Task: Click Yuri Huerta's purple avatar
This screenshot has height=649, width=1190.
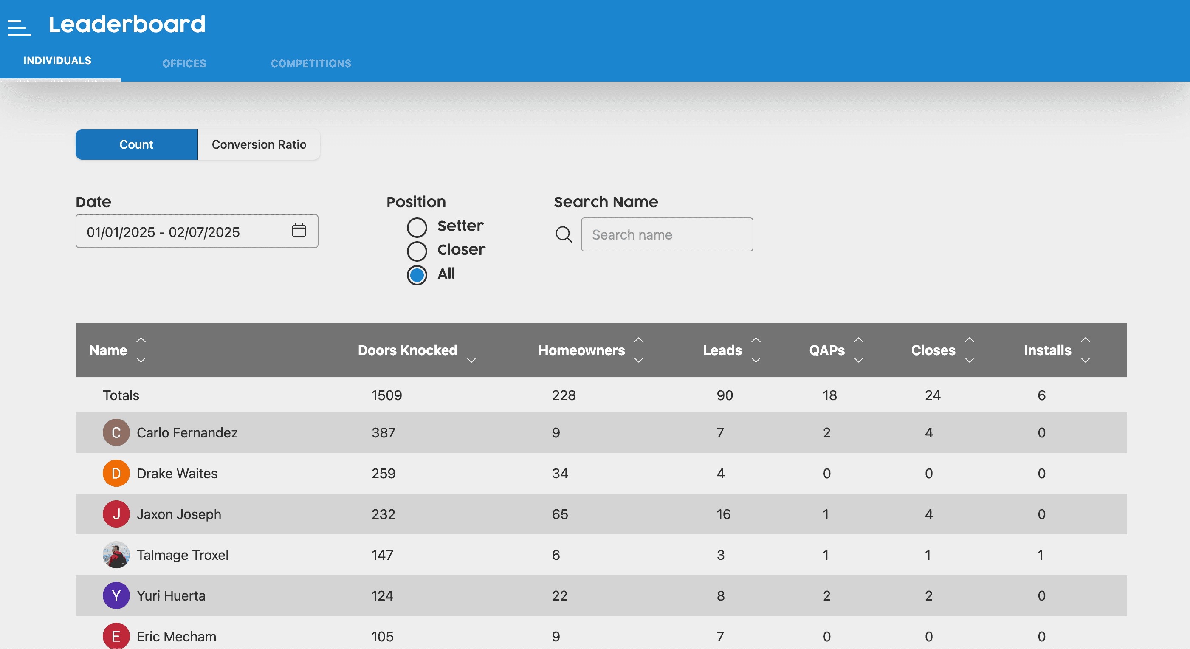Action: [116, 595]
